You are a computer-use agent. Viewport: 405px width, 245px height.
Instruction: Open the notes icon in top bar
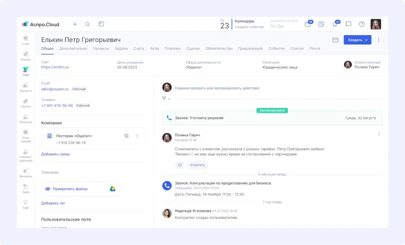[321, 24]
